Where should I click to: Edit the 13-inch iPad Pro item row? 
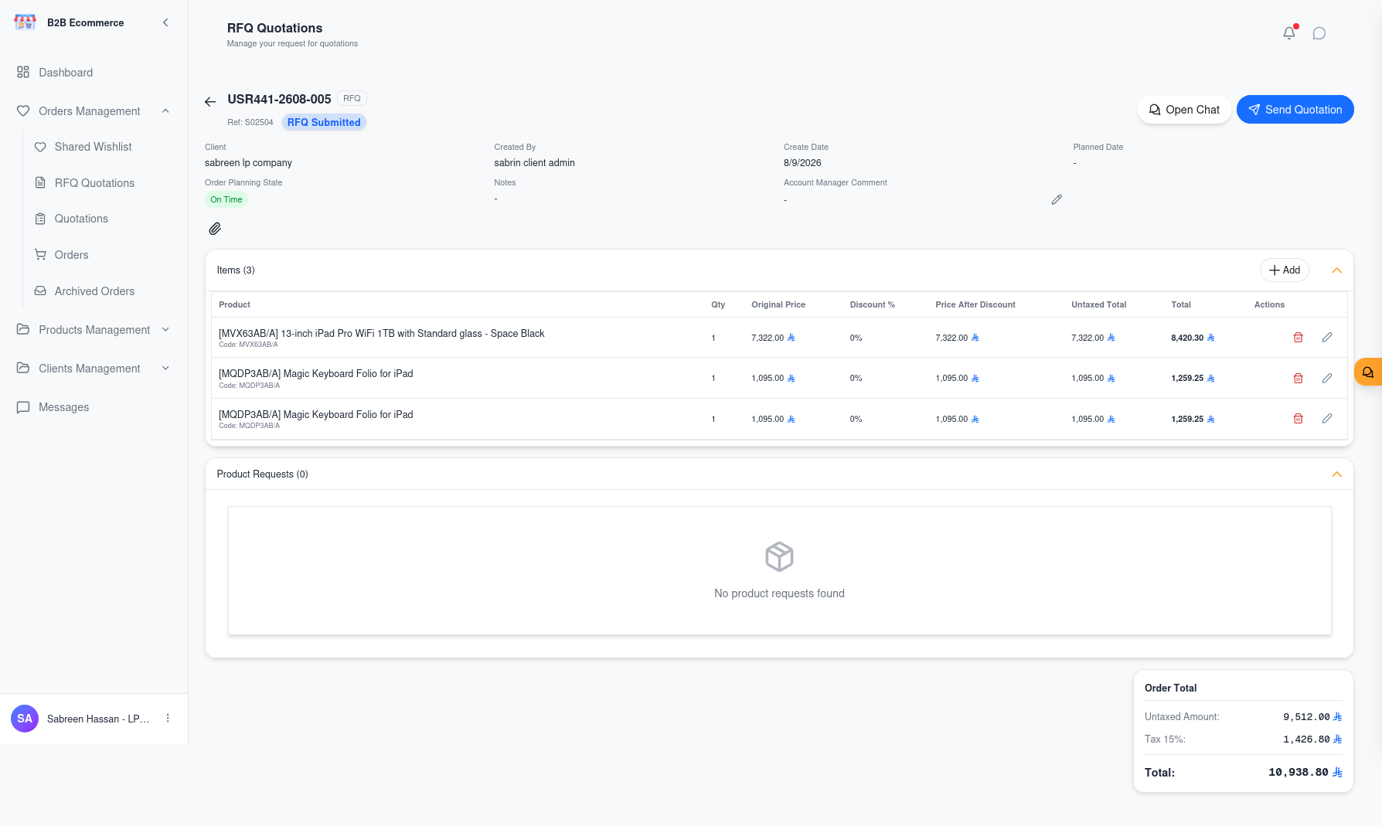click(x=1327, y=338)
